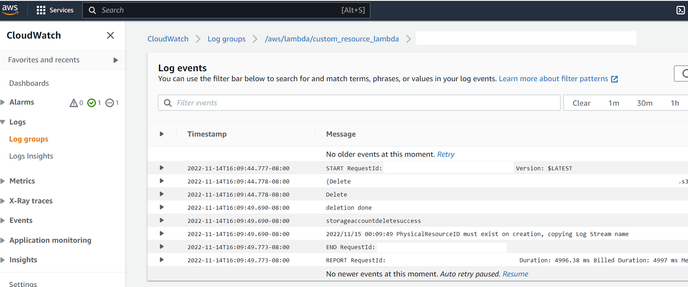Click the search magnifier icon in top bar
Viewport: 688px width, 287px height.
tap(92, 10)
